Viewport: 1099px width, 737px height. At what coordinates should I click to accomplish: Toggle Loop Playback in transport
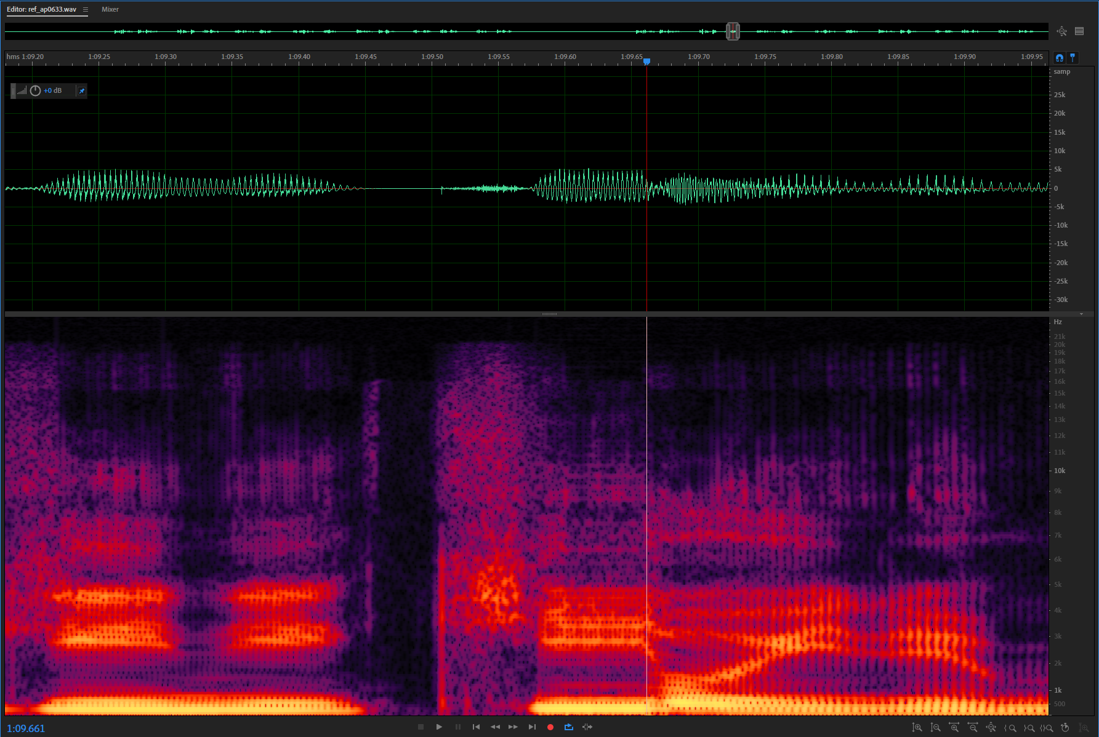click(568, 727)
